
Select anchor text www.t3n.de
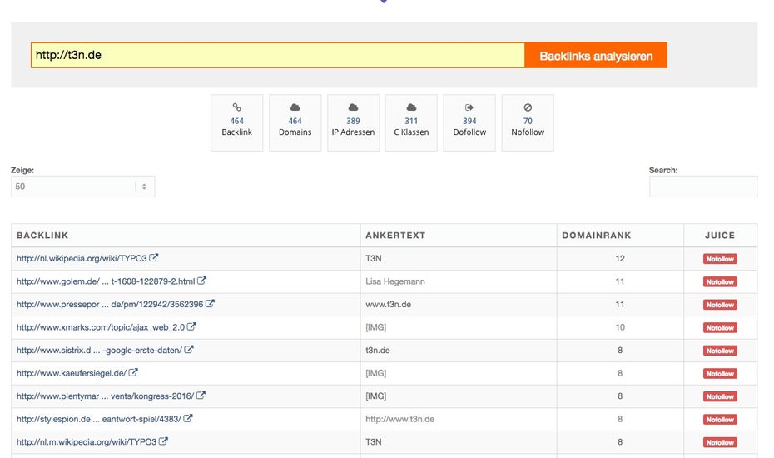[388, 304]
